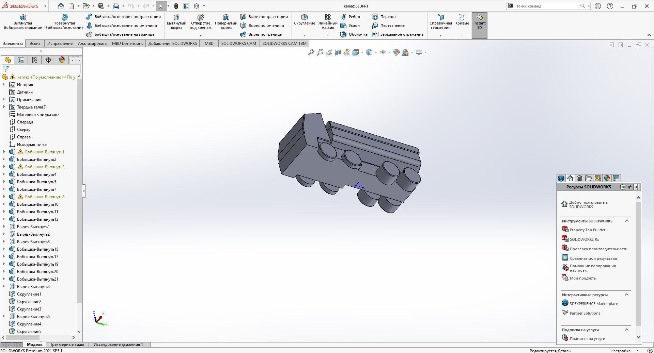654x353 pixels.
Task: Launch SOLIDWORKS Rx link
Action: (x=584, y=239)
